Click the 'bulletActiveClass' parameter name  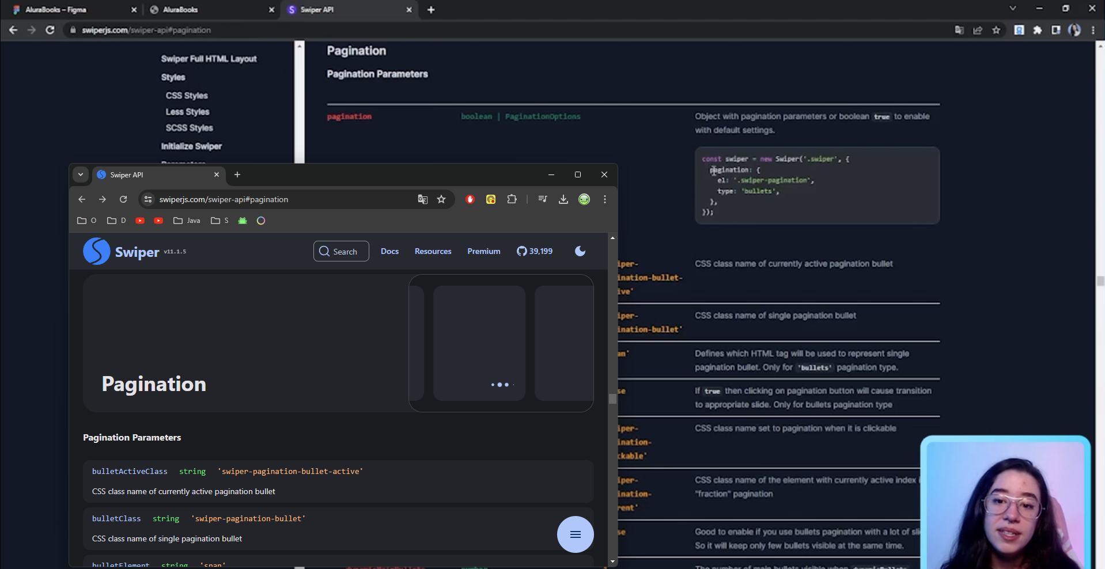130,471
